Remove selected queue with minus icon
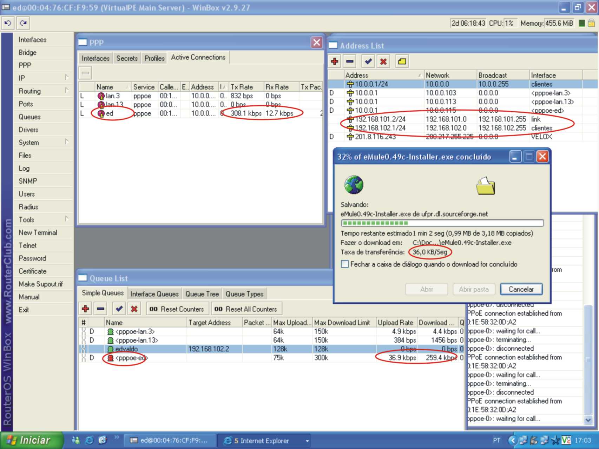The height and width of the screenshot is (449, 599). (x=101, y=309)
